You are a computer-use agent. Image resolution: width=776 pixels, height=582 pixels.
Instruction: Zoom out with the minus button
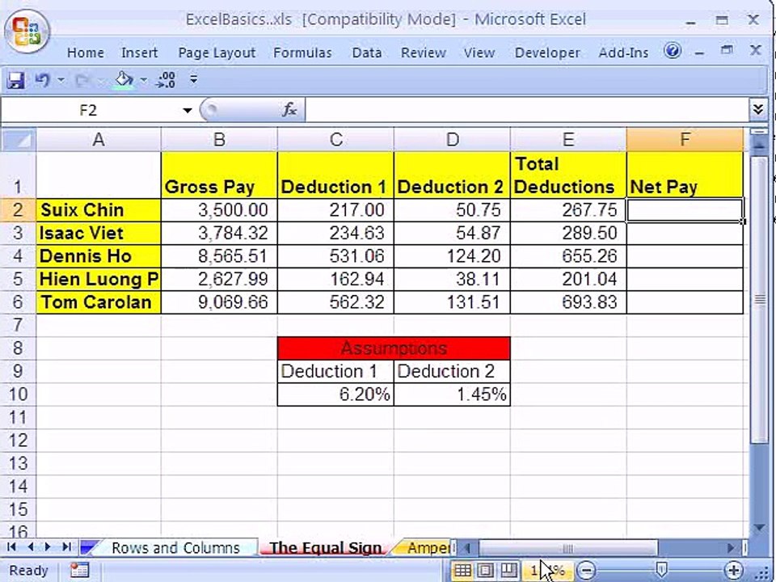(x=586, y=570)
